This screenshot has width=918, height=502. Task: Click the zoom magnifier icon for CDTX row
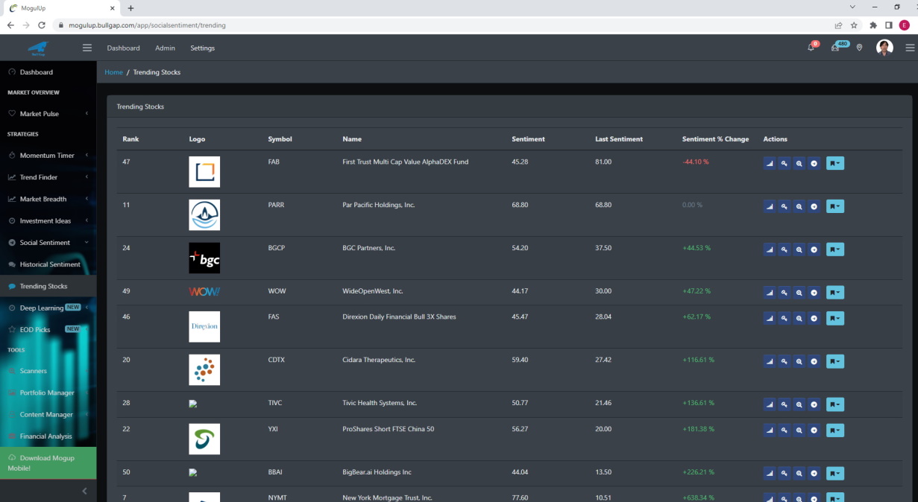[x=799, y=361]
